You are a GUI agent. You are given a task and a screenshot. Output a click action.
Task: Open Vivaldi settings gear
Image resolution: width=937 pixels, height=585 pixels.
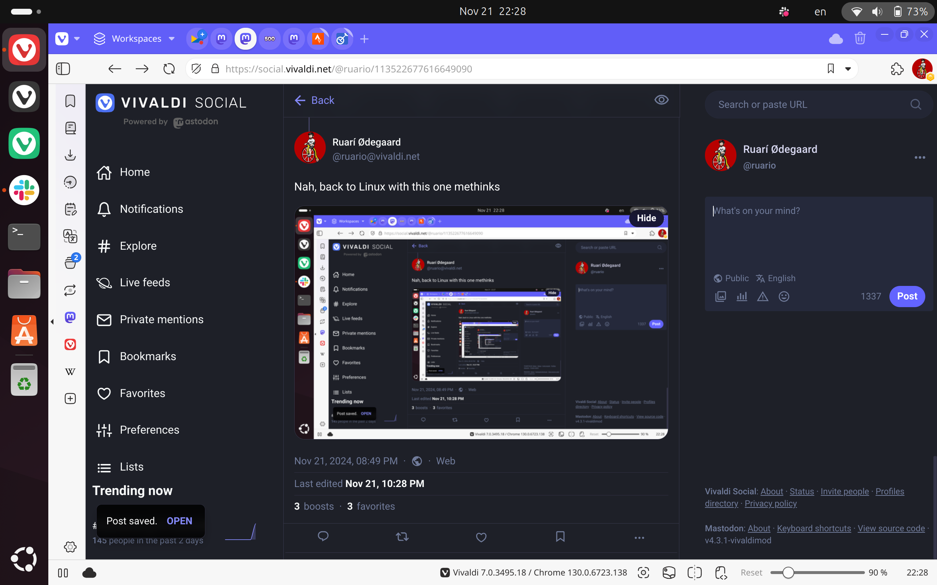[70, 547]
